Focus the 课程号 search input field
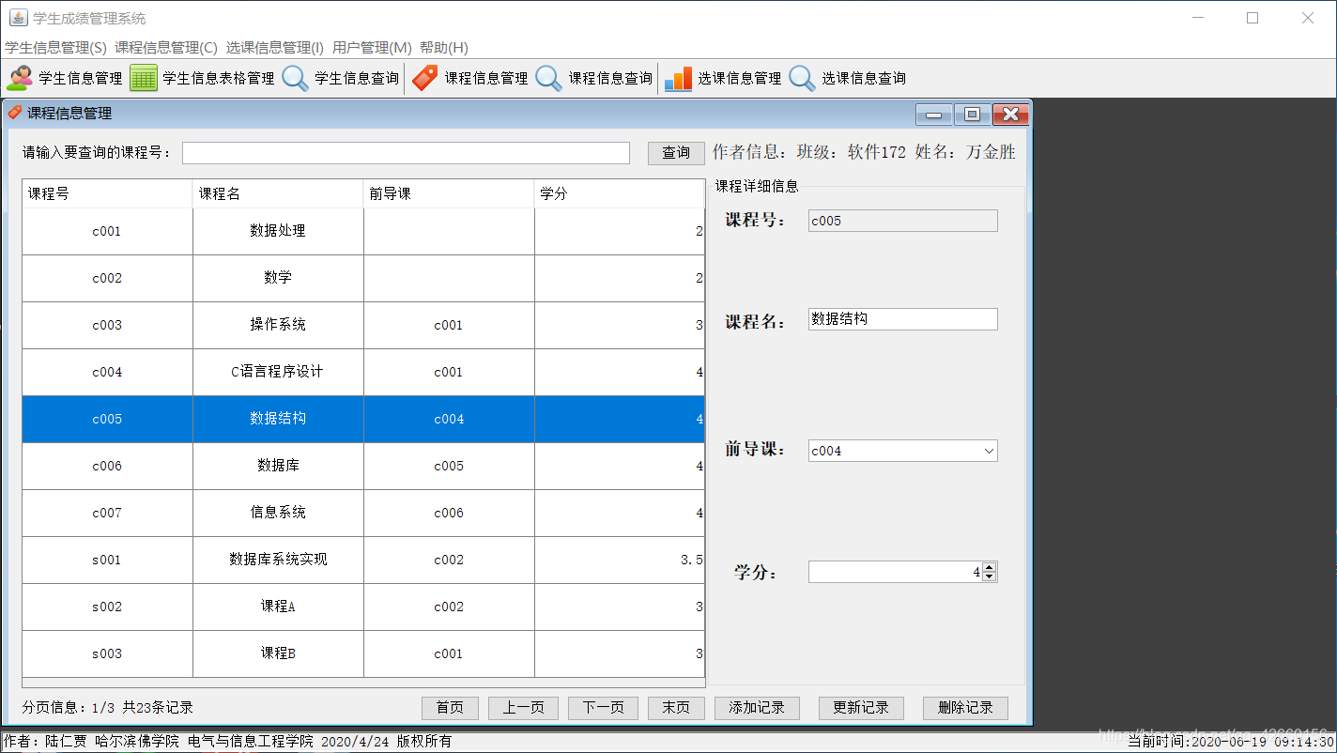Screen dimensions: 1337x753 (406, 153)
